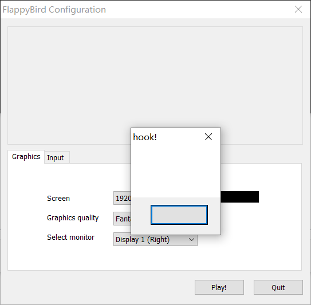Click the Screen label
311x305 pixels.
58,199
